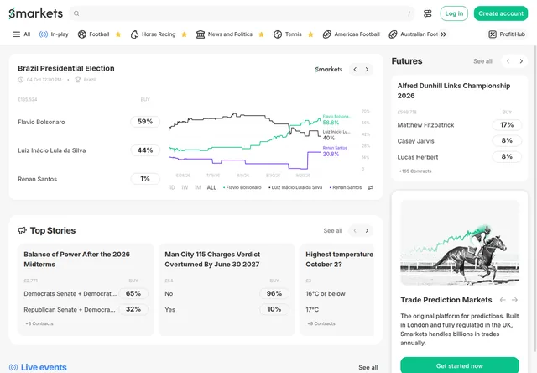The height and width of the screenshot is (373, 537).
Task: Buy Yes at 10% on Man City
Action: 274,309
